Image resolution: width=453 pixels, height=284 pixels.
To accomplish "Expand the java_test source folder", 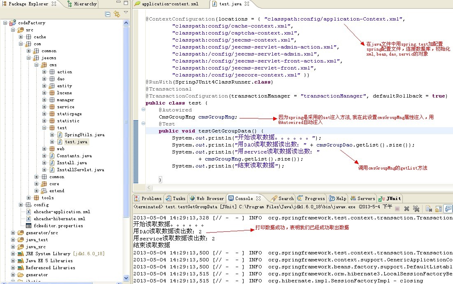I will [13, 240].
